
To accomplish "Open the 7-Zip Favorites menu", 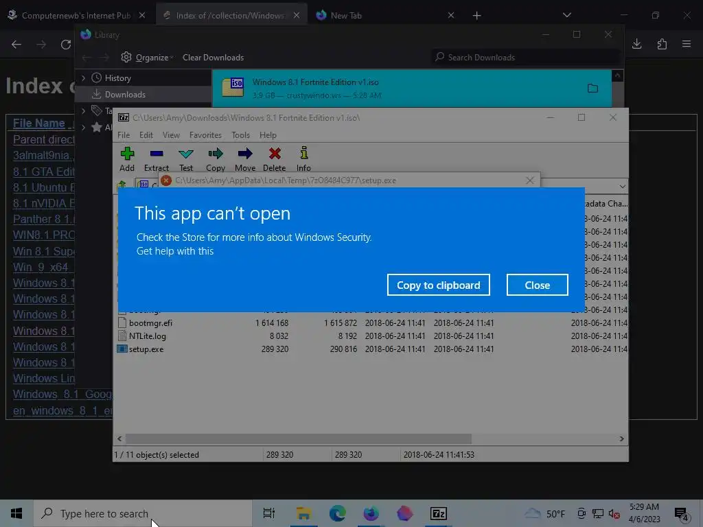I will (205, 135).
